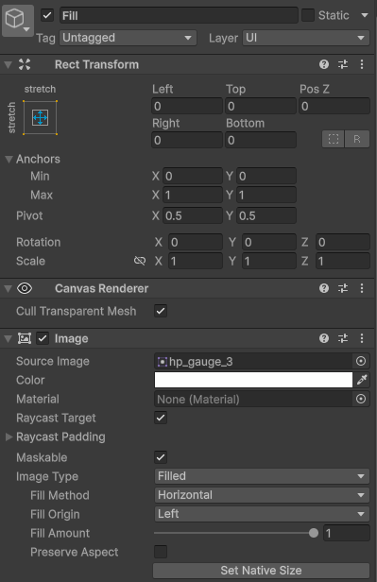
Task: Click the Top offset field
Action: (x=261, y=106)
